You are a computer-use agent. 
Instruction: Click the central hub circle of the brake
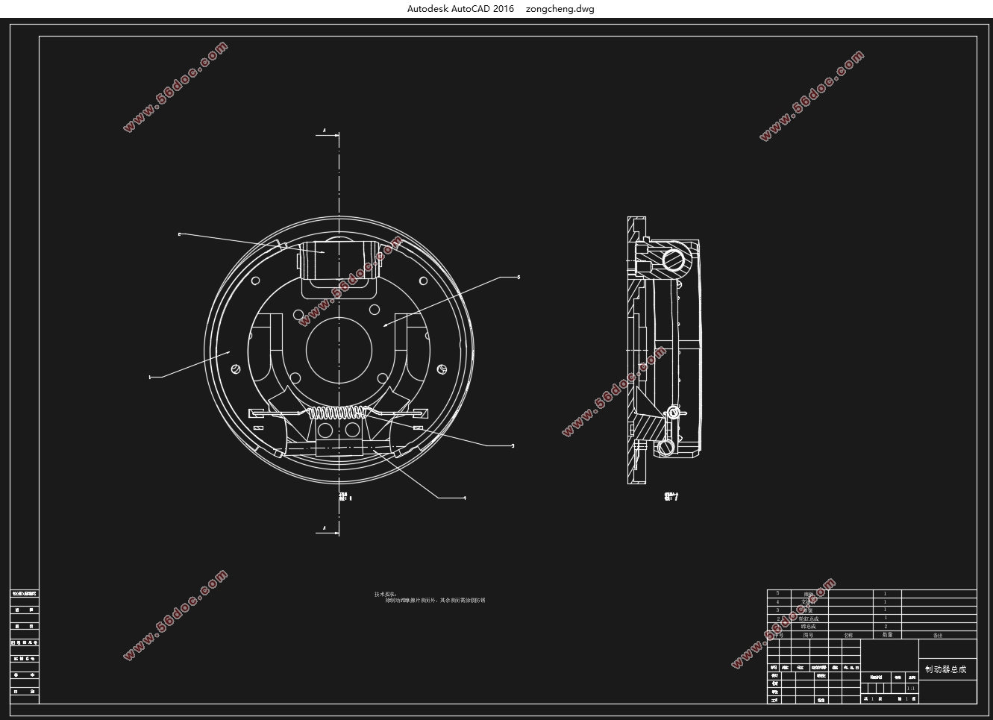pyautogui.click(x=339, y=350)
